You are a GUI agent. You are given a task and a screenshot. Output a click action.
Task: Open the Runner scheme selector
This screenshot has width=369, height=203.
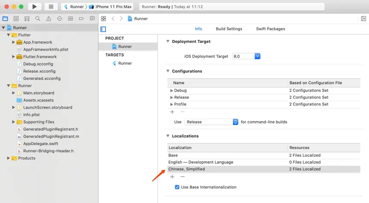(x=74, y=6)
